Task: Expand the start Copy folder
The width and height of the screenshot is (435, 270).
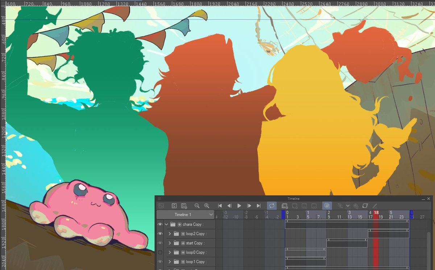Action: point(170,243)
